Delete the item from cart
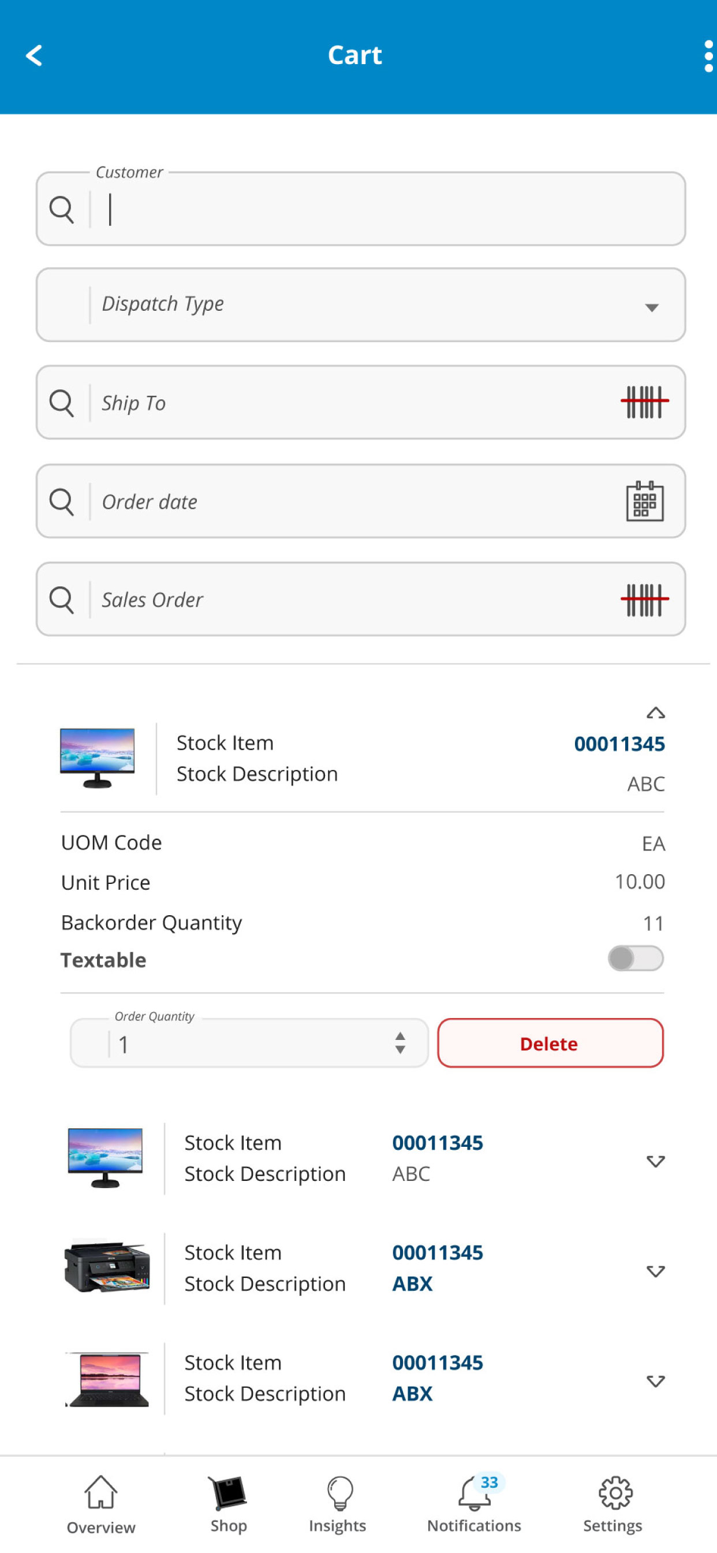 [550, 1043]
